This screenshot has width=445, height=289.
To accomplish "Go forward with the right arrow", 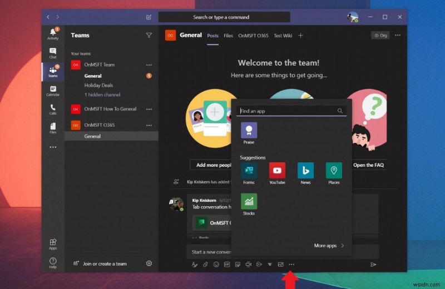I will (x=58, y=17).
